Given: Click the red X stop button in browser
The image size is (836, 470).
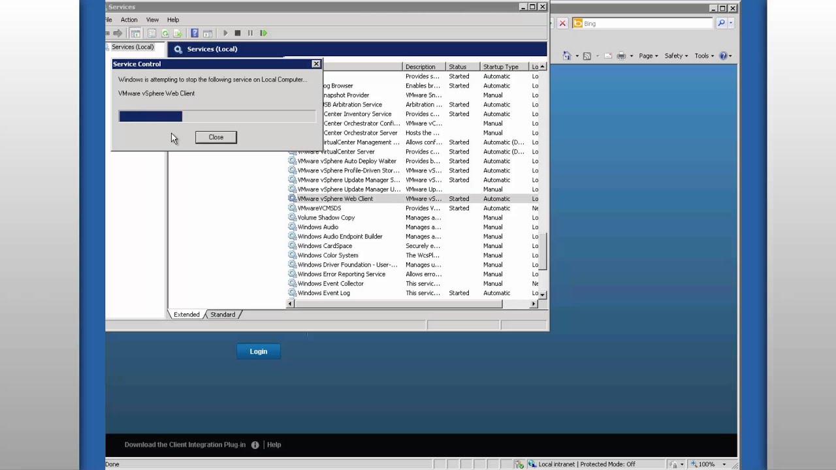Looking at the screenshot, I should [x=562, y=23].
